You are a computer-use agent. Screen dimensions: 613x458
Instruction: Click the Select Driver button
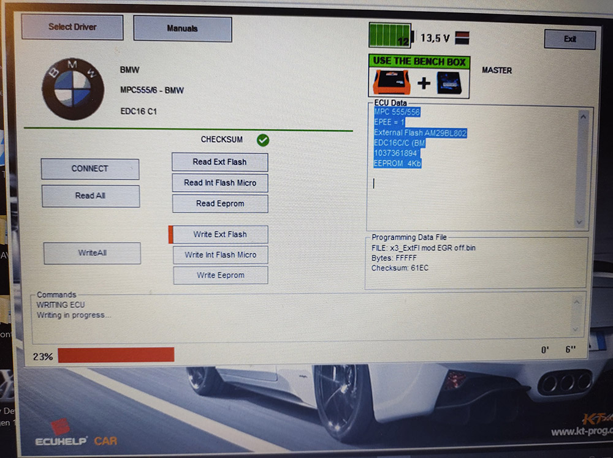point(72,27)
